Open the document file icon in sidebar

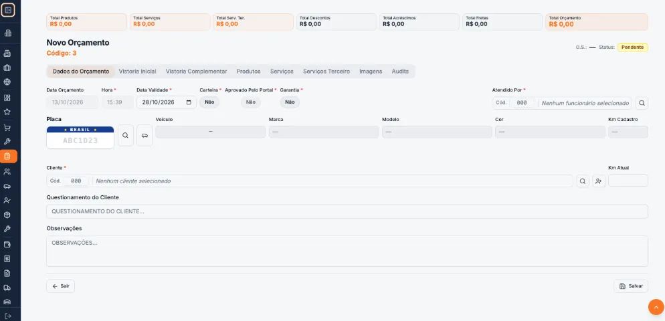7,274
